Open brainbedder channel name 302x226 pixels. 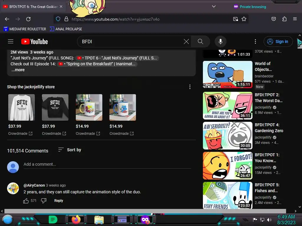point(264,76)
